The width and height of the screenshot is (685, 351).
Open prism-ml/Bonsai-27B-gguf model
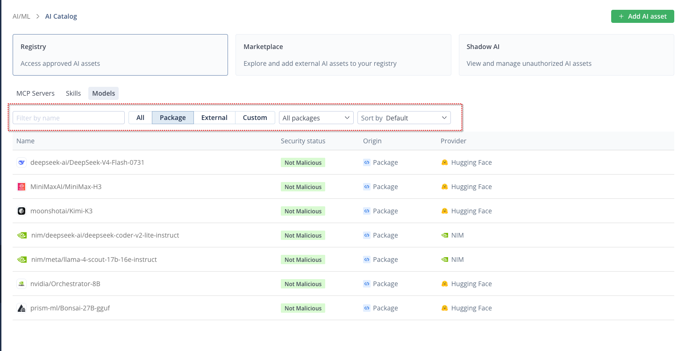click(x=70, y=308)
